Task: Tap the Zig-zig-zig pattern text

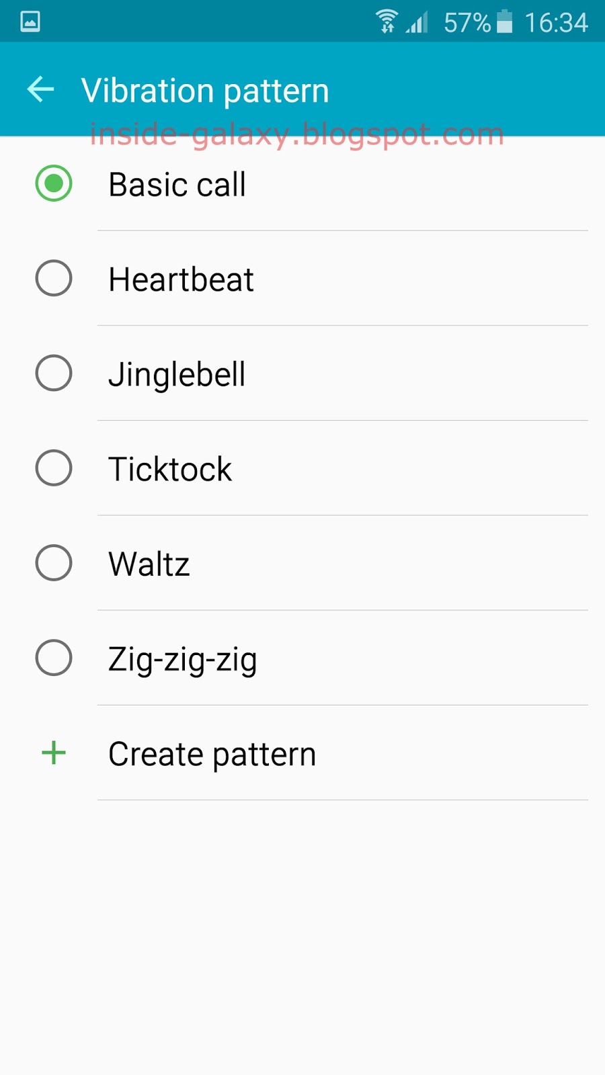Action: pyautogui.click(x=182, y=659)
